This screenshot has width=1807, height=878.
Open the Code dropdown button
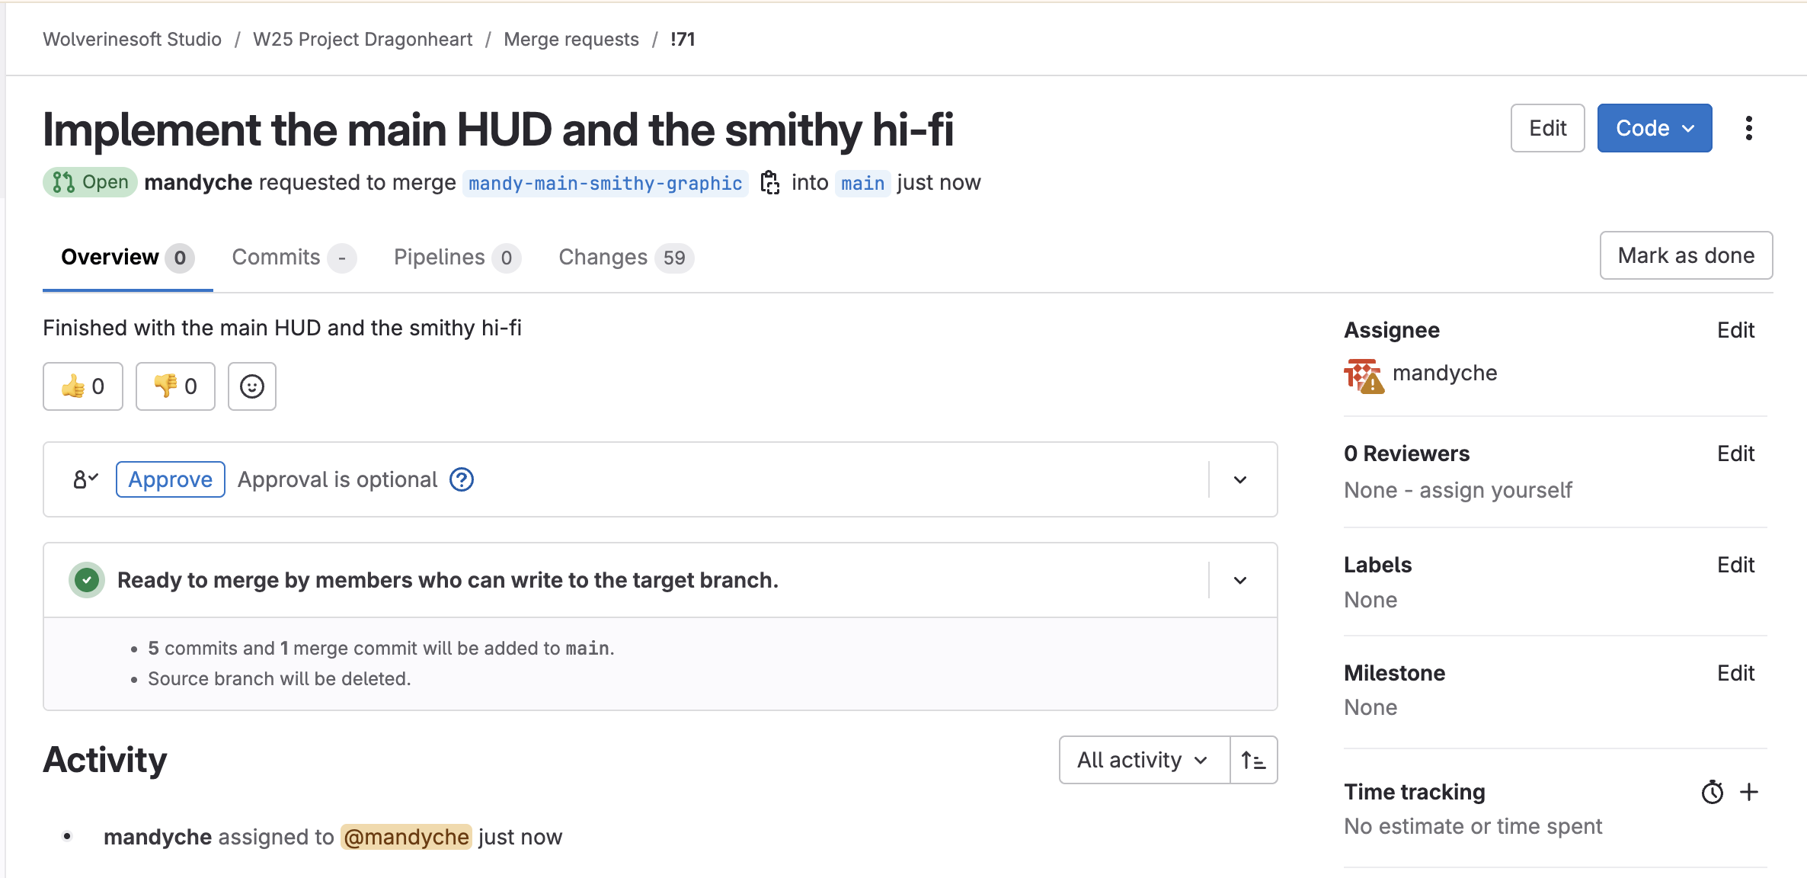(x=1655, y=128)
